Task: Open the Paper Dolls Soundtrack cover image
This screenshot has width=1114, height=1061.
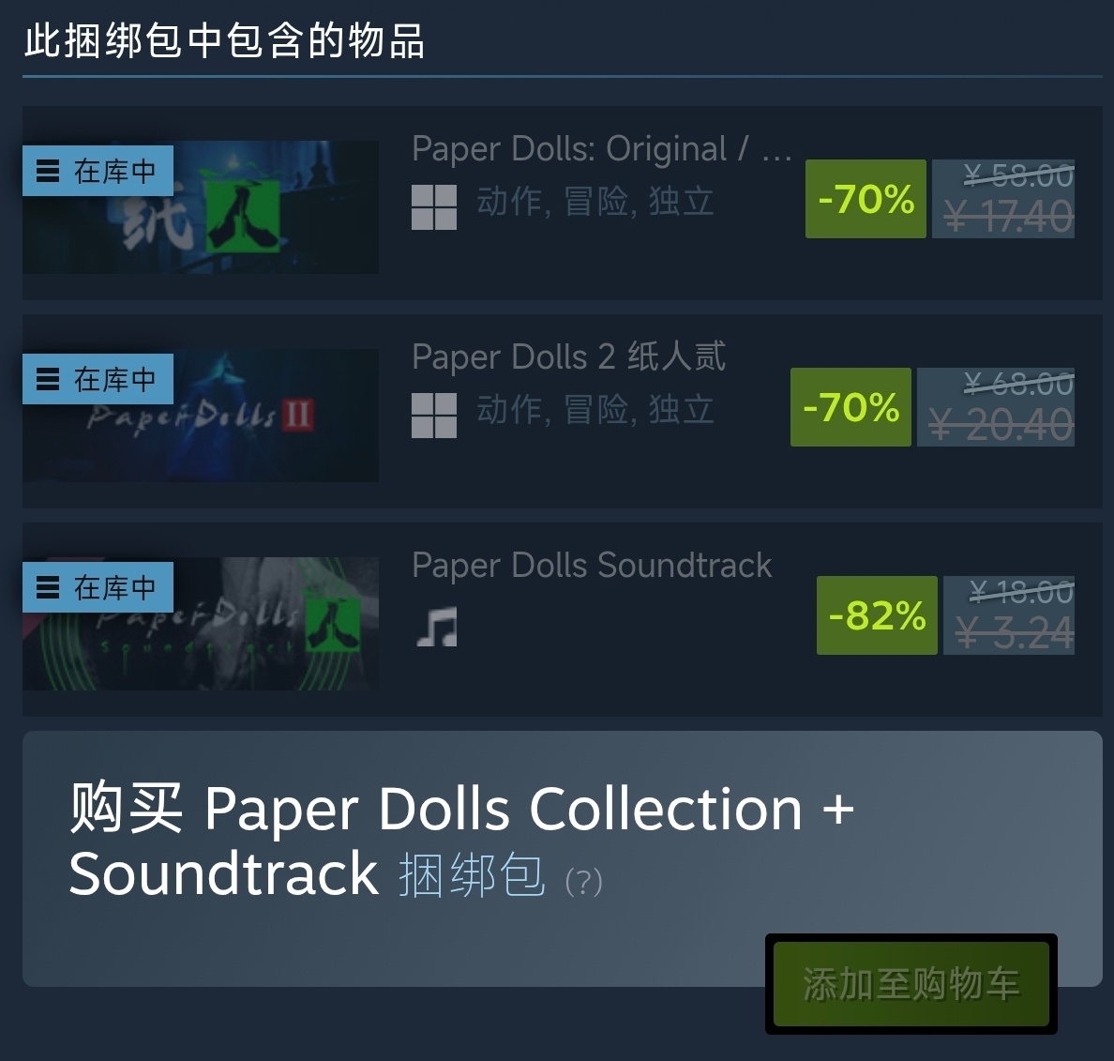Action: pyautogui.click(x=201, y=623)
